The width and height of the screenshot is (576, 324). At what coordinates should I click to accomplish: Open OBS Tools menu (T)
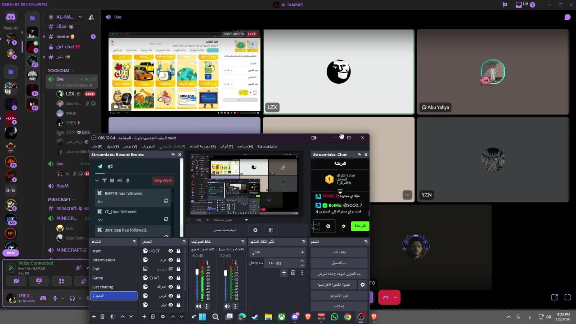coord(226,147)
